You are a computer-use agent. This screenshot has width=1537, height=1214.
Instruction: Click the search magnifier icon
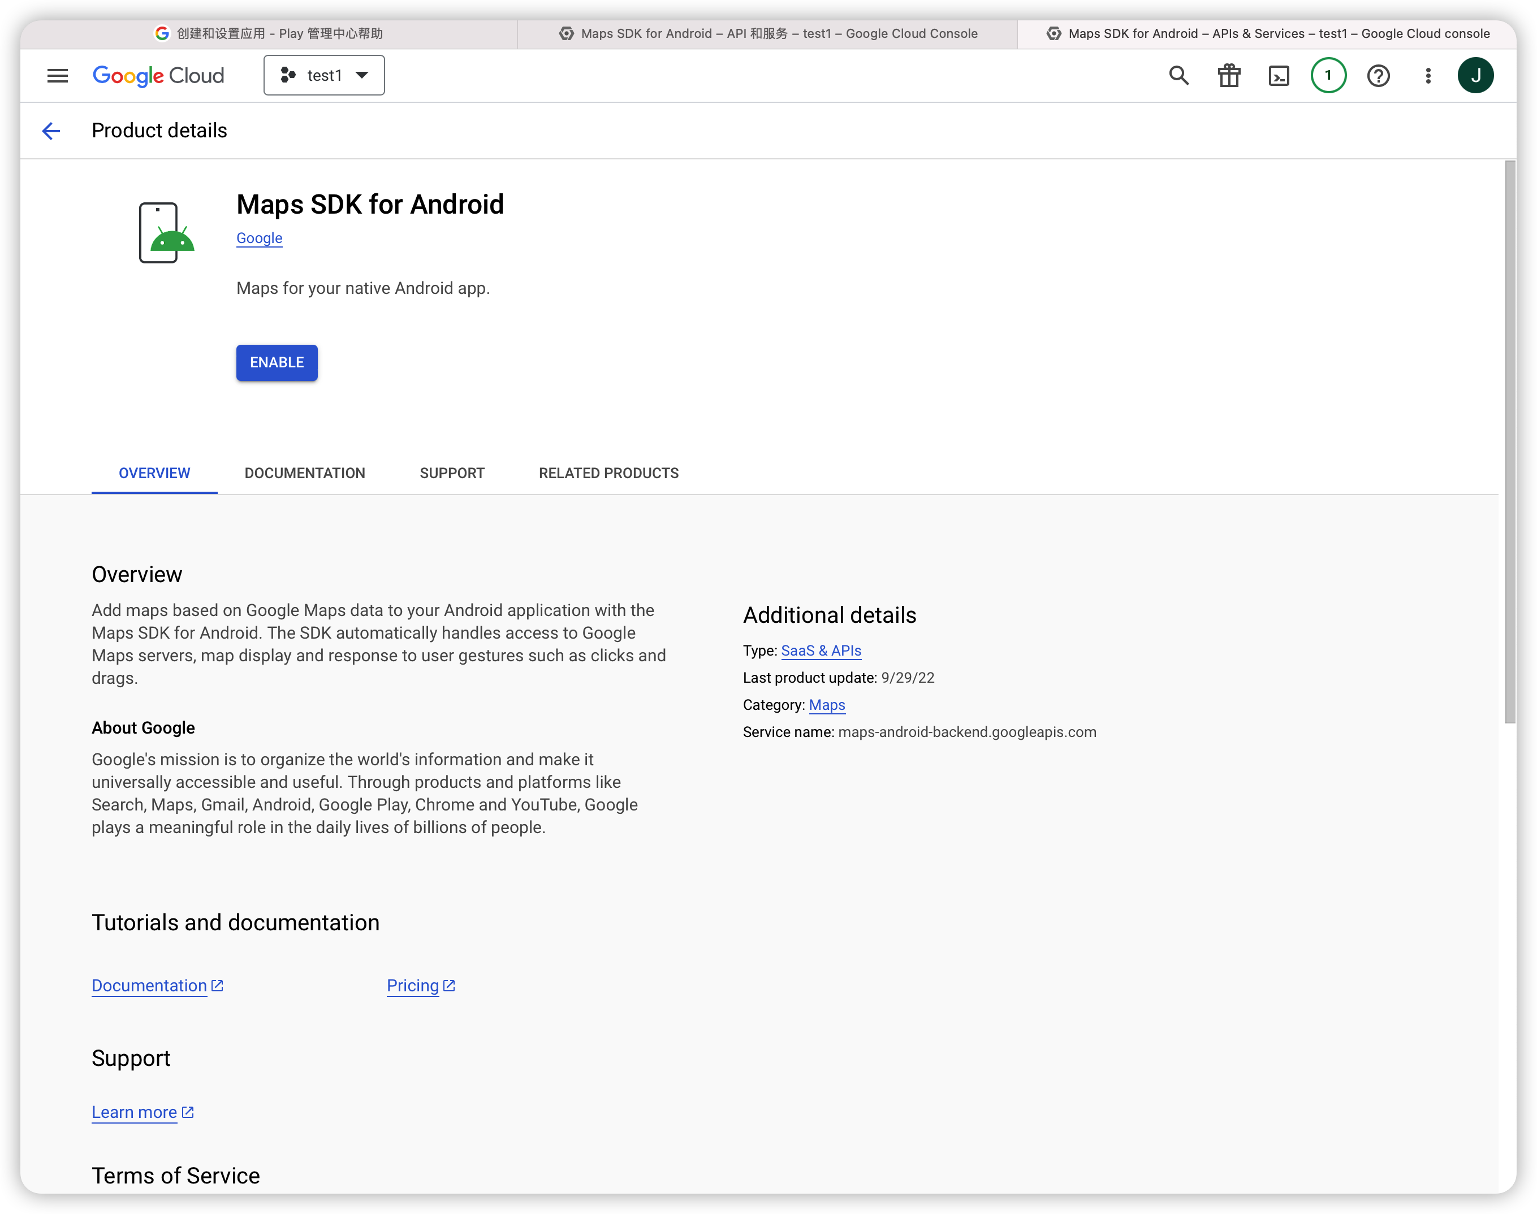[x=1178, y=75]
